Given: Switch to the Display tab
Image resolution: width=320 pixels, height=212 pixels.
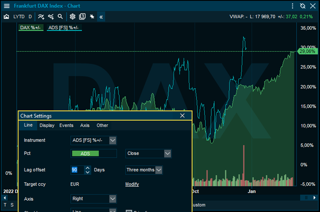Looking at the screenshot, I should (x=47, y=125).
